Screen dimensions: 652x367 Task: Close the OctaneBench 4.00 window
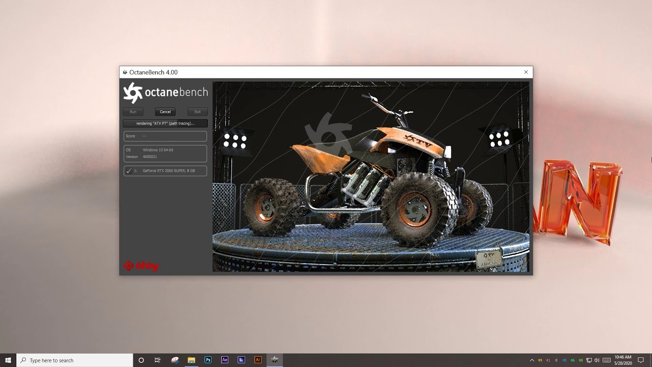pos(526,72)
